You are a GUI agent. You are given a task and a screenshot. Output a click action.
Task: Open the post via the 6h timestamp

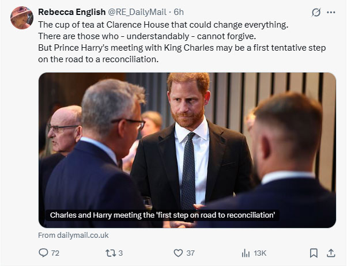click(179, 12)
